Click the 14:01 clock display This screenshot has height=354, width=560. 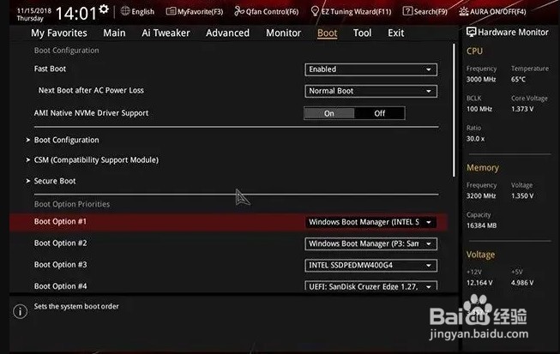(76, 14)
